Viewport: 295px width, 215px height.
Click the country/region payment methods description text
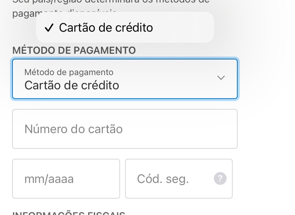coord(110,3)
